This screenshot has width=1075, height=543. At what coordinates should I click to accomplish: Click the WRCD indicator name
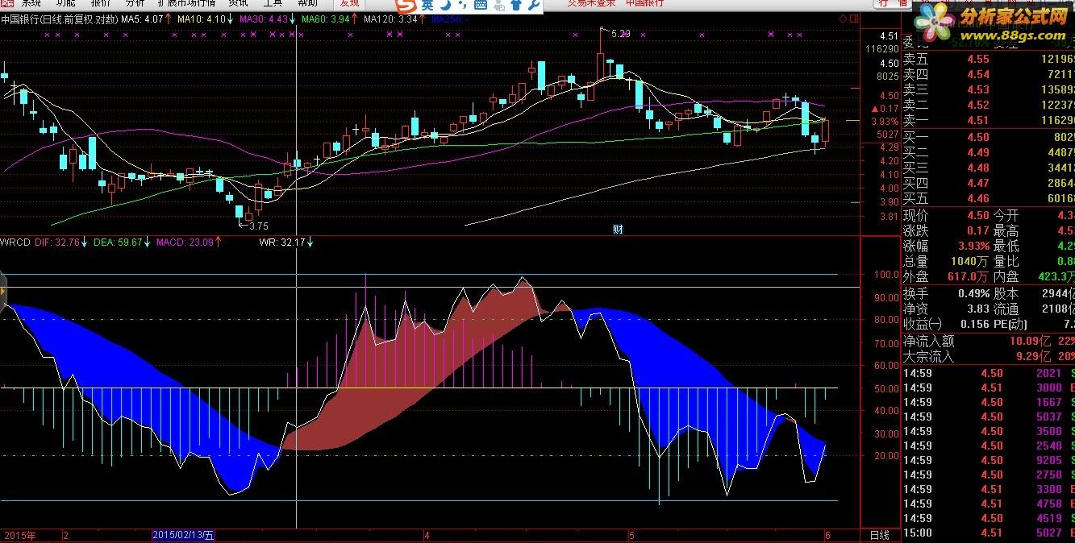(x=15, y=241)
